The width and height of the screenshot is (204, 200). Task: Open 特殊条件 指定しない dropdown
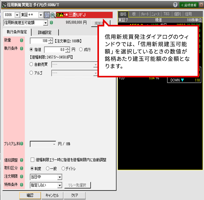(x=60, y=185)
